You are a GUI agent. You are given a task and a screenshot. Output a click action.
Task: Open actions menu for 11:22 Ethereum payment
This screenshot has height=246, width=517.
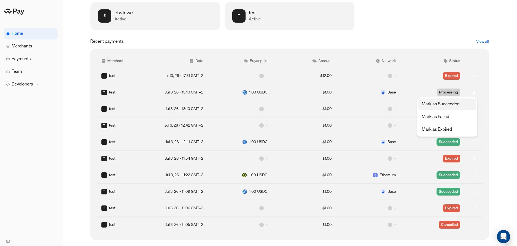pos(474,175)
